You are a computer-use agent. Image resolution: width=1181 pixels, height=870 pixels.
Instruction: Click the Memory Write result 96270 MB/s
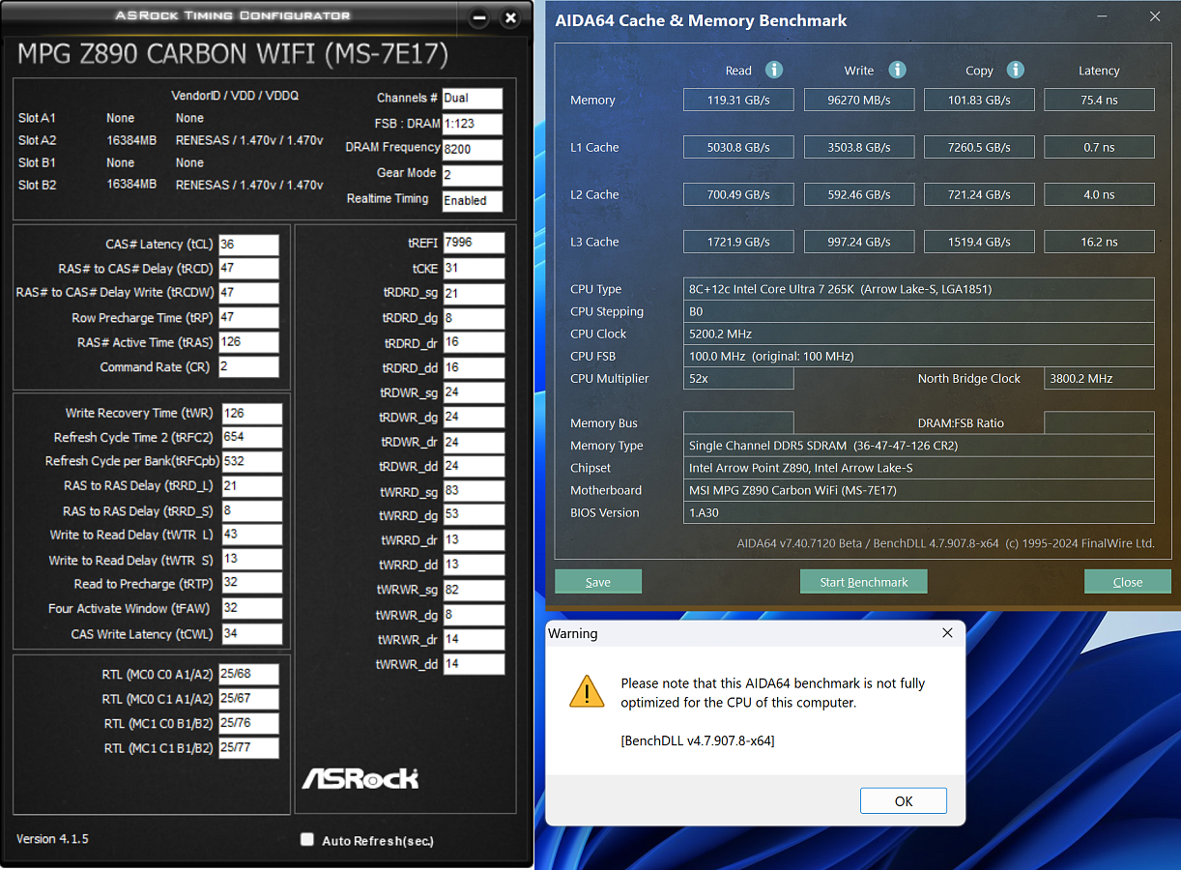859,100
